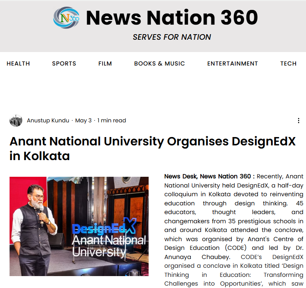Open the Tech menu item
Viewport: 306px width, 288px height.
289,64
